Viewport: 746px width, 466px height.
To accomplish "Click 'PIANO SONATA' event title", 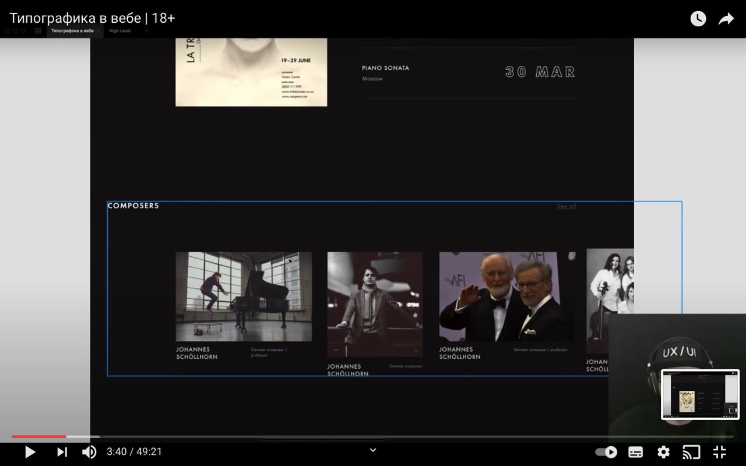I will coord(385,68).
